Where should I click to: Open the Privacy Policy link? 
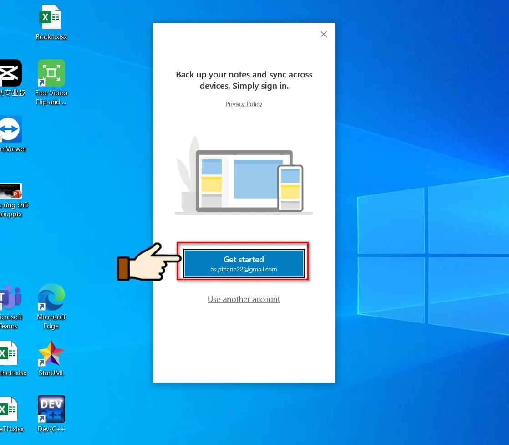[244, 104]
